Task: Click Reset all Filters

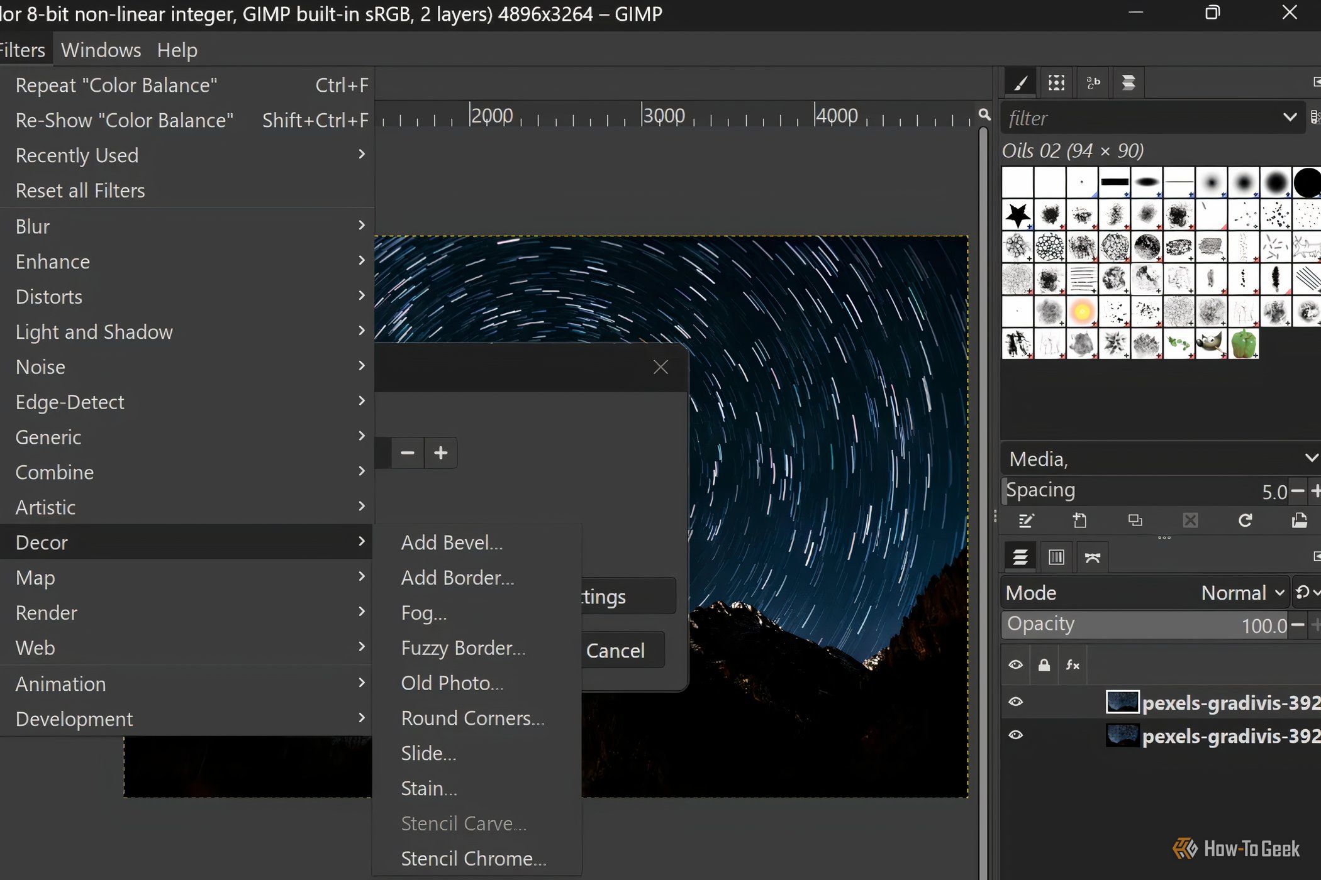Action: coord(187,190)
